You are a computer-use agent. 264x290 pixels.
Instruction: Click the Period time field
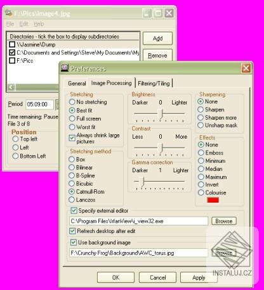point(39,104)
